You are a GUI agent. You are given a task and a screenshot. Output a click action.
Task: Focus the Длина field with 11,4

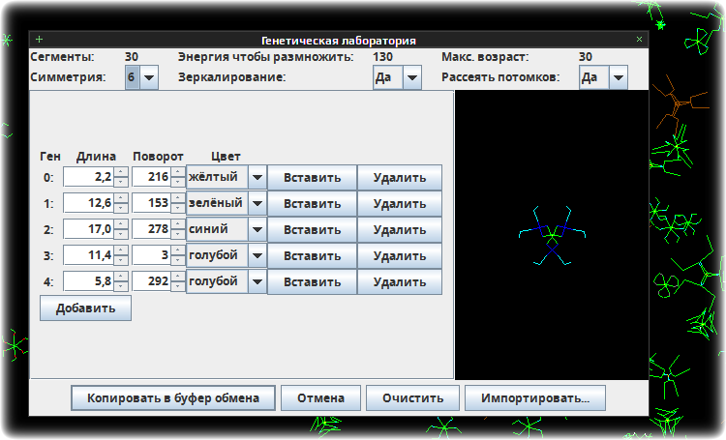88,255
